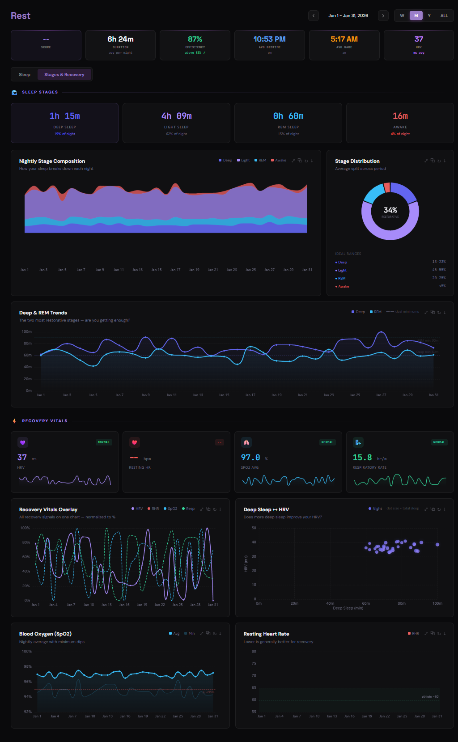
Task: Hide the REM line in Deep & REM Trends
Action: point(375,312)
